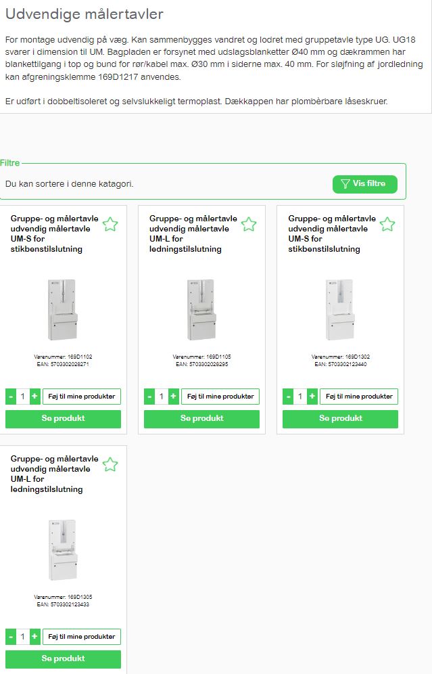Viewport: 432px width, 674px height.
Task: Open Se produkt for item 169D1302
Action: coord(341,419)
